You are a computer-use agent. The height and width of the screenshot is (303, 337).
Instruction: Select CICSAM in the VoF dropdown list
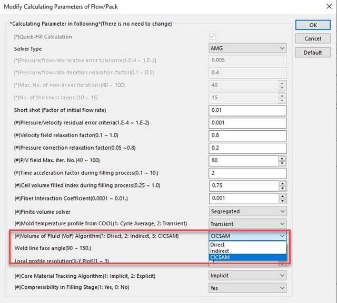click(247, 257)
